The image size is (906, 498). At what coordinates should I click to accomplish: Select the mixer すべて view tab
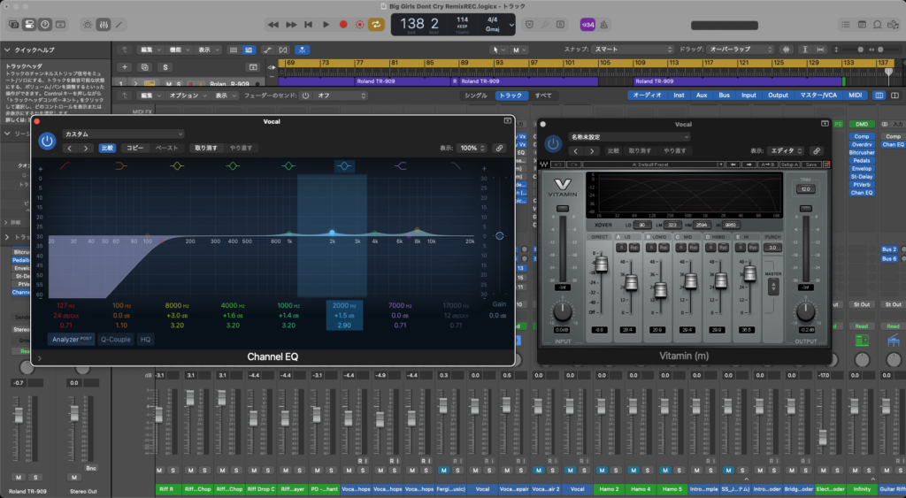[542, 96]
